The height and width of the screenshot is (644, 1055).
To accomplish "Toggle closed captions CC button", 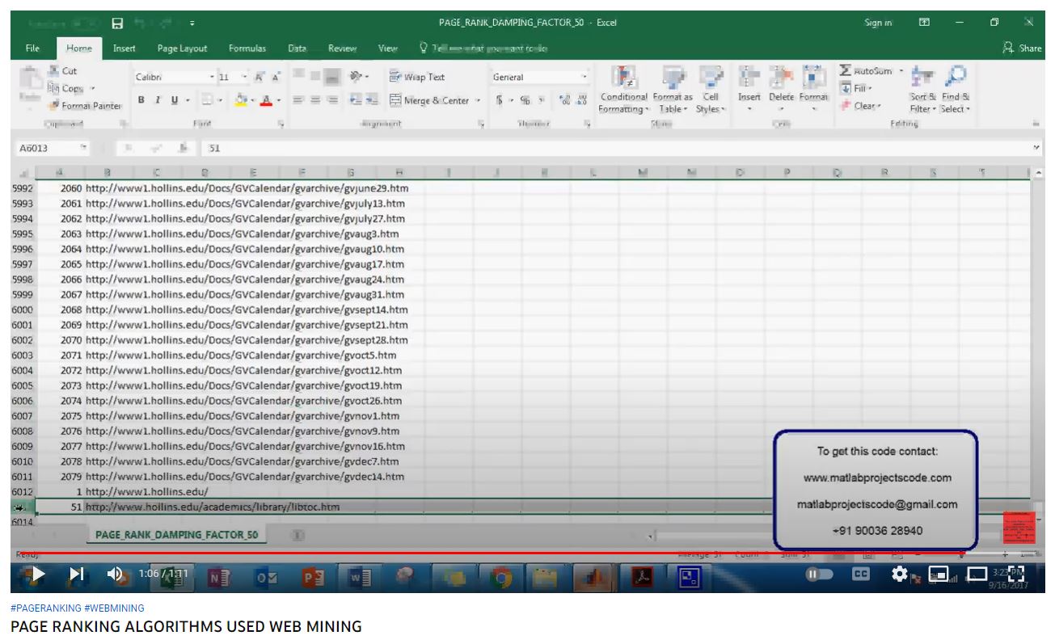I will pos(862,574).
